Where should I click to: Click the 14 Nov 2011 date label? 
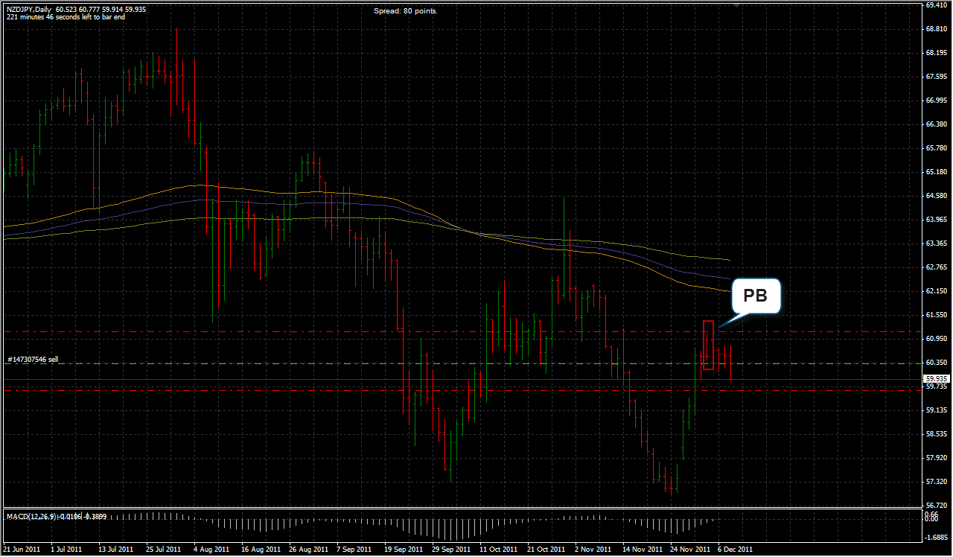(x=642, y=550)
